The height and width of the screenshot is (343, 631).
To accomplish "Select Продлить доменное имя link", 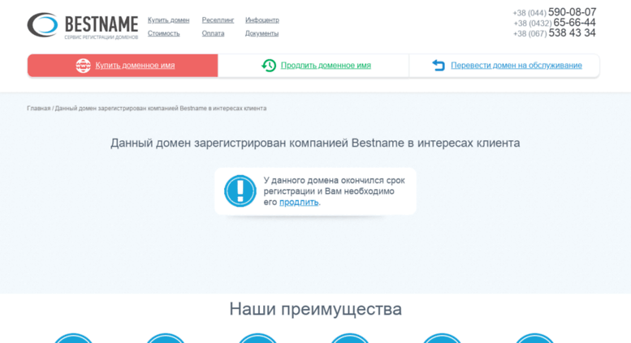I will tap(326, 66).
